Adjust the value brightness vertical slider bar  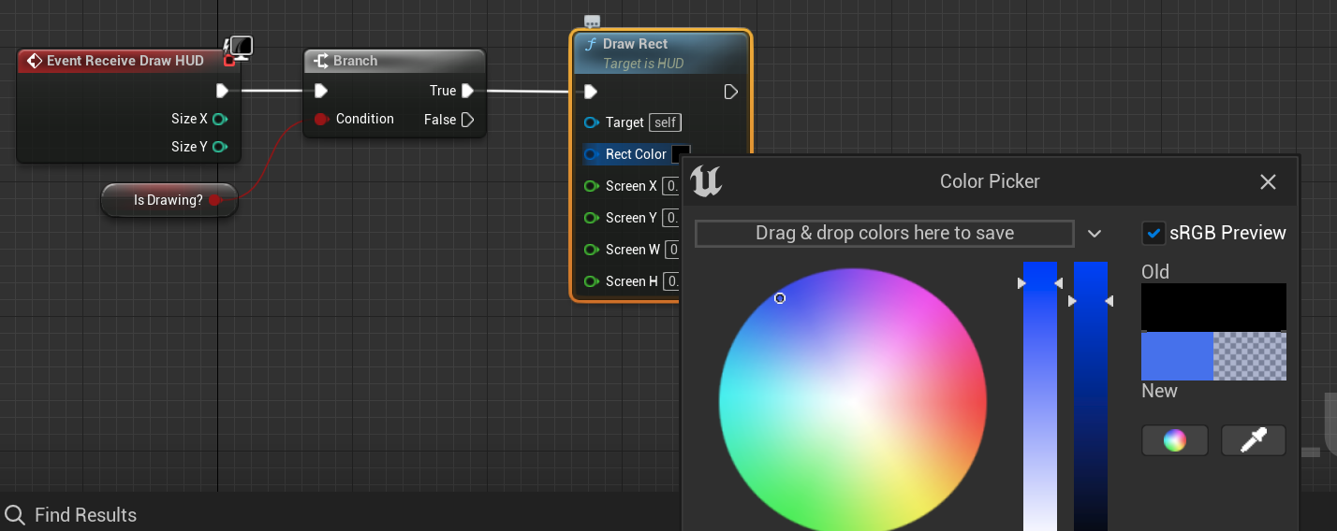pos(1091,396)
